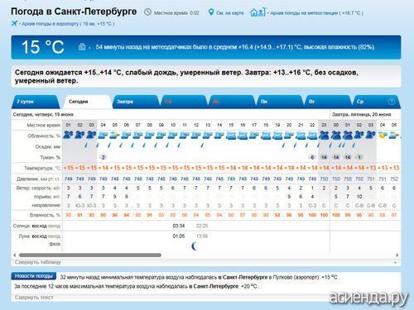Click the help question mark icon on tabs
Screen dimensions: 414x310
click(392, 102)
